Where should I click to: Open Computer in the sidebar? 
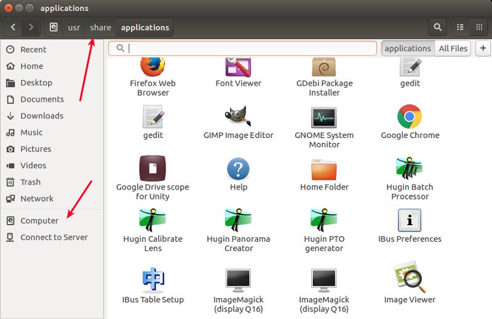point(52,221)
